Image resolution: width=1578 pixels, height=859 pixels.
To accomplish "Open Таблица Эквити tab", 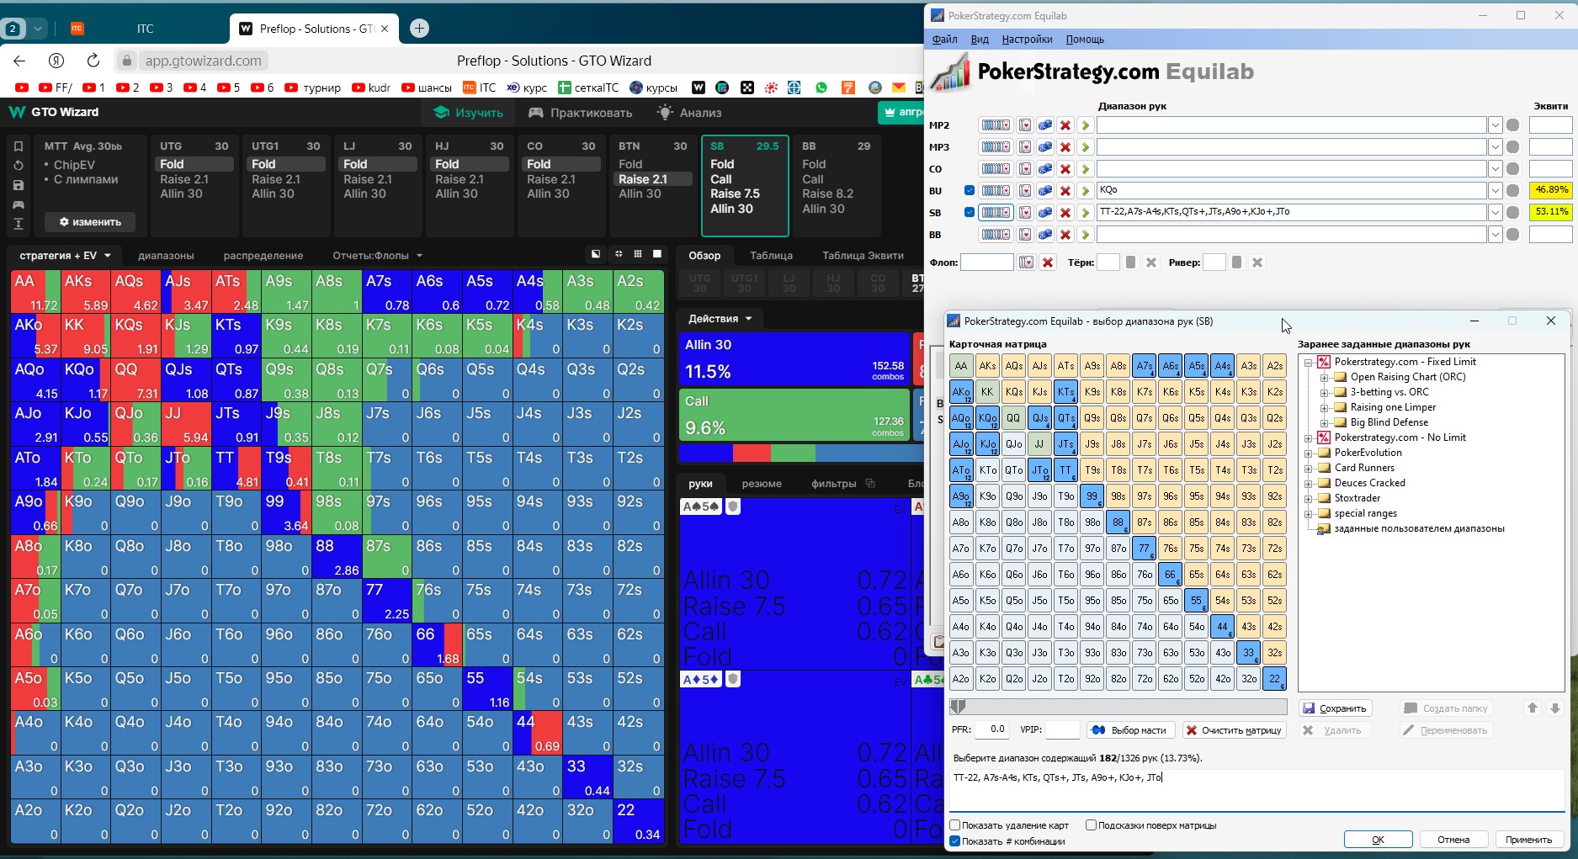I will tap(863, 256).
